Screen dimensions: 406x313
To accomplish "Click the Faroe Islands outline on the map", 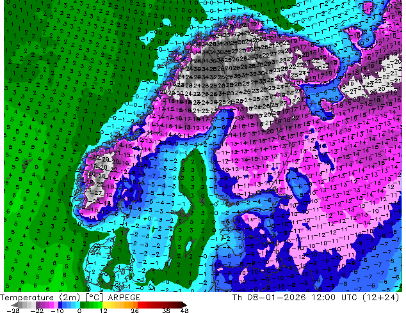I will pos(27,165).
